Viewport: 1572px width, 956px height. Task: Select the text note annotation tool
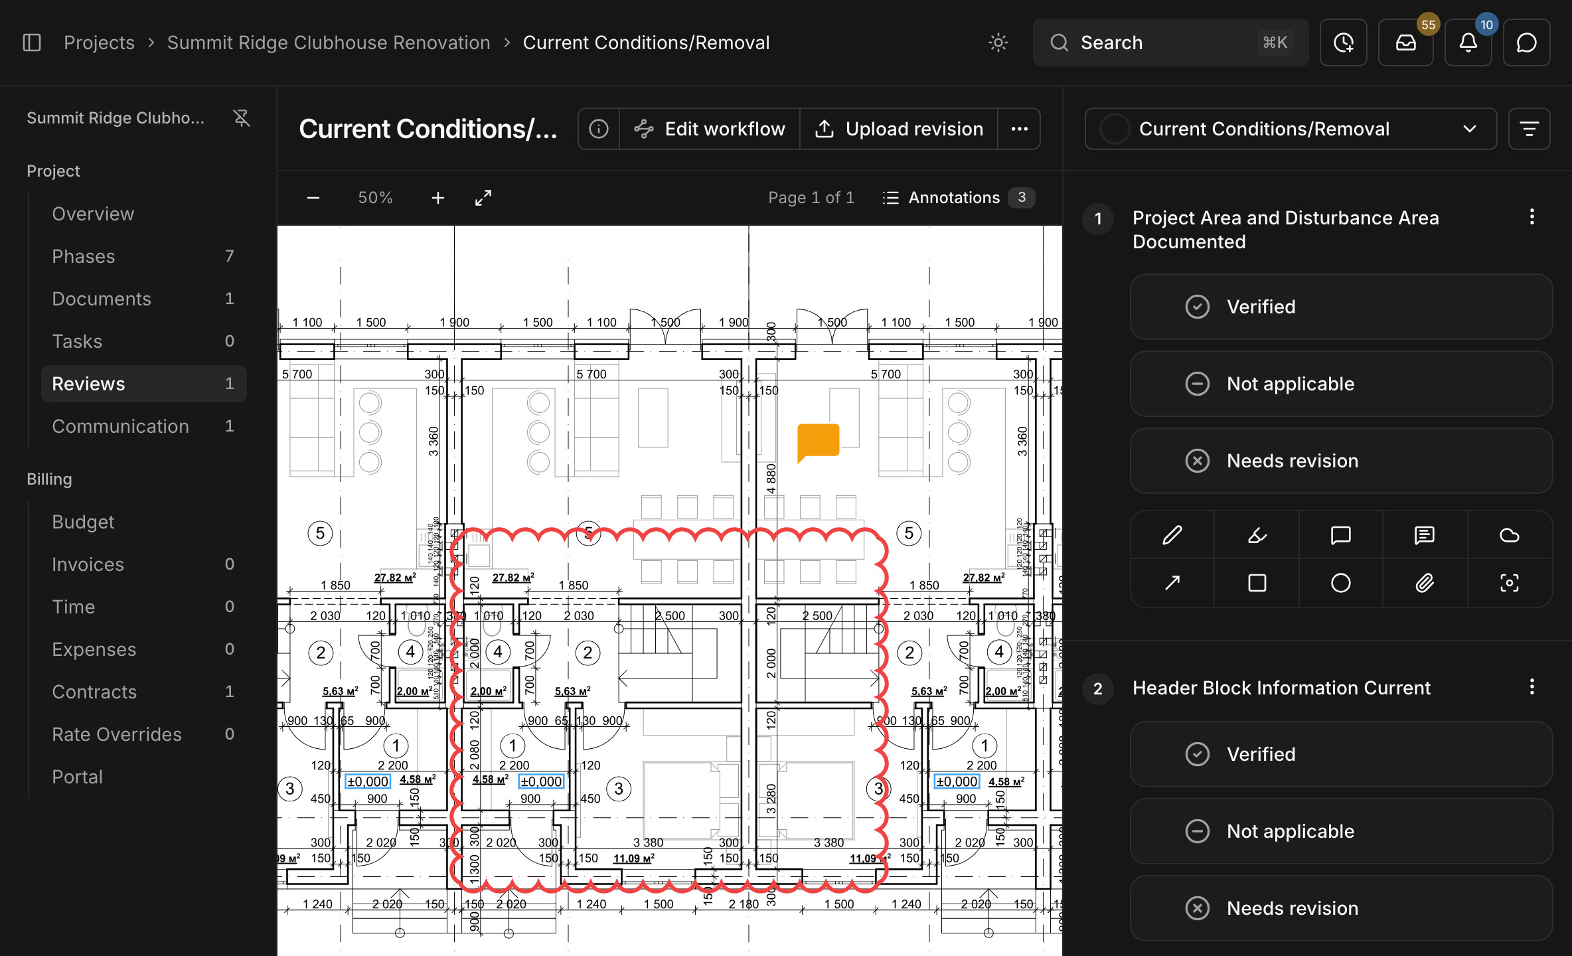[x=1425, y=535]
